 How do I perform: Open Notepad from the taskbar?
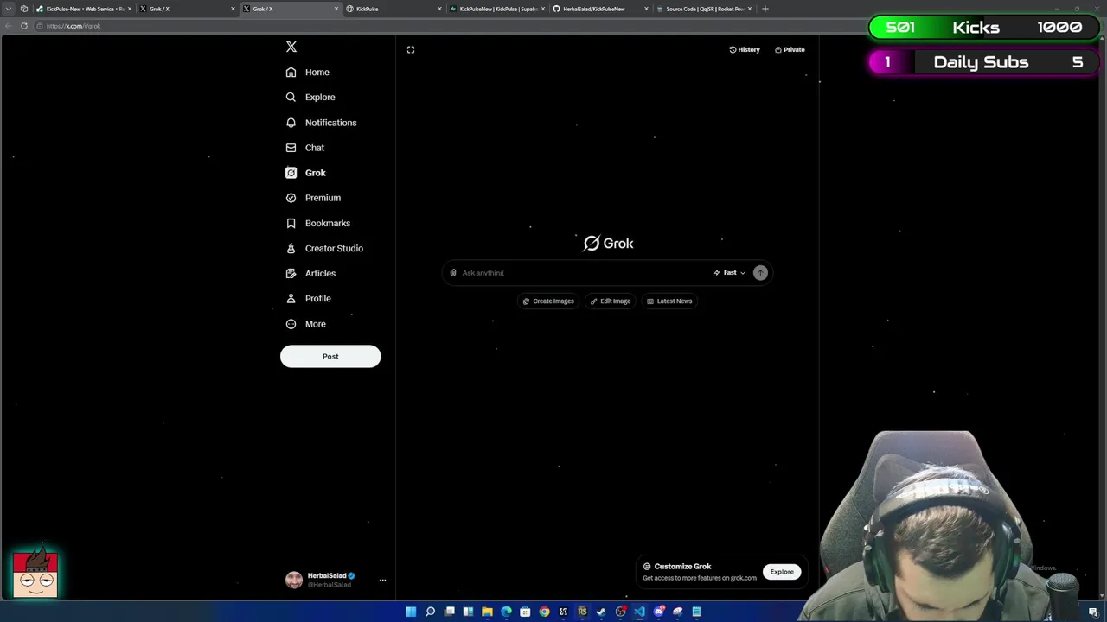pos(696,612)
